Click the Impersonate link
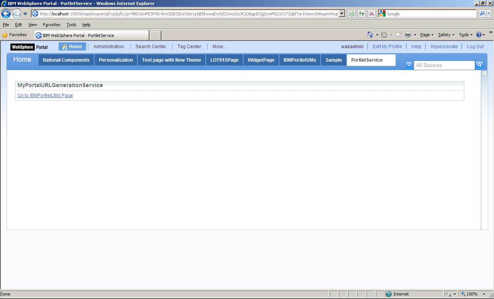 click(444, 47)
